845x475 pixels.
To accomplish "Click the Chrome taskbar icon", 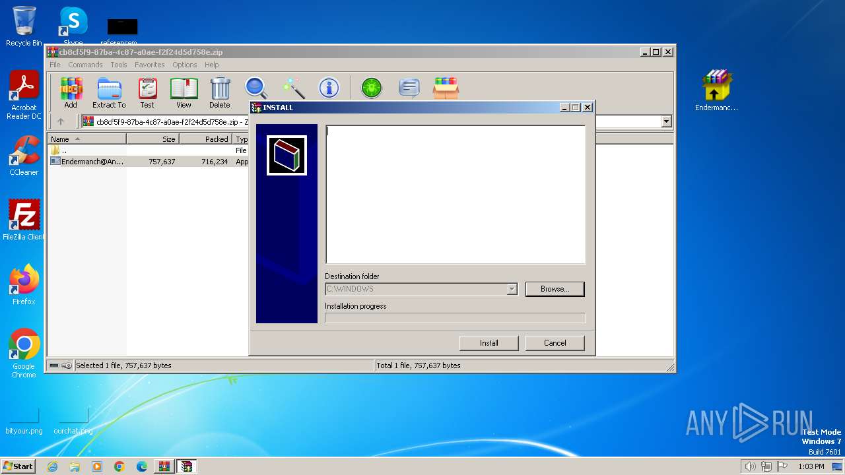I will 119,466.
